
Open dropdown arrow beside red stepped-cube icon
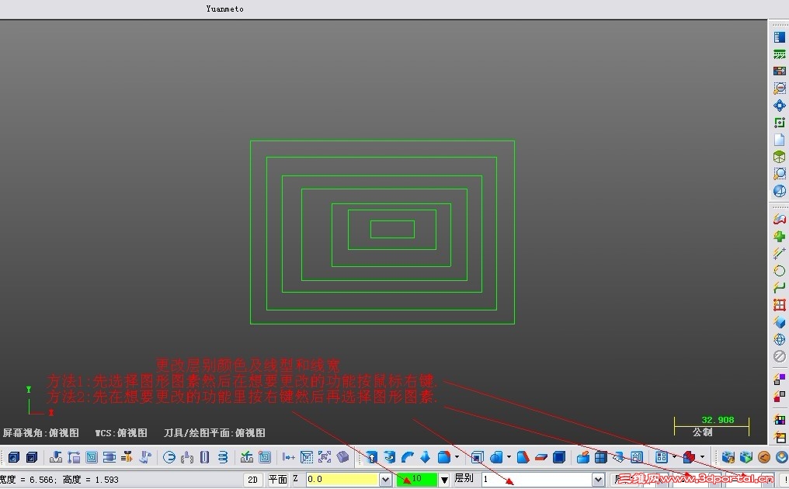(703, 457)
